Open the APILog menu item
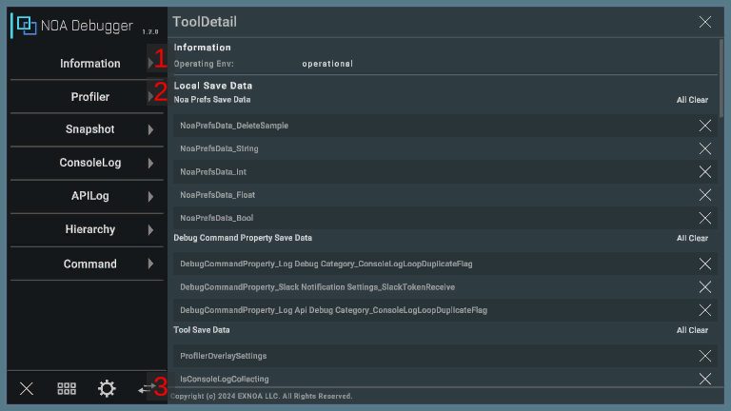Viewport: 731px width, 411px height. pyautogui.click(x=90, y=197)
